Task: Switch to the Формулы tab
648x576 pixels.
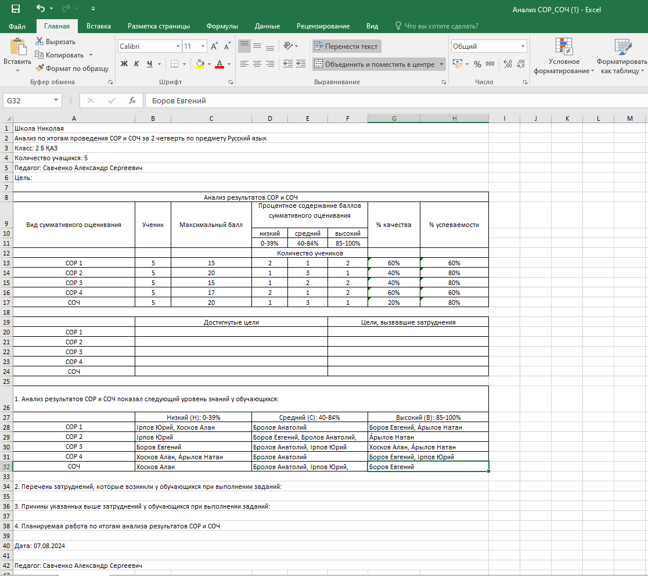Action: (x=222, y=26)
